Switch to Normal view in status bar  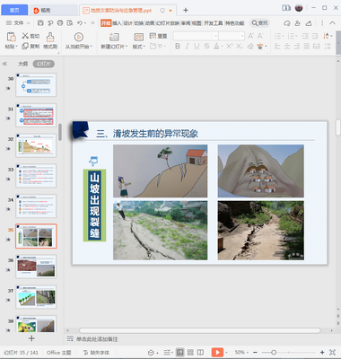(x=179, y=352)
